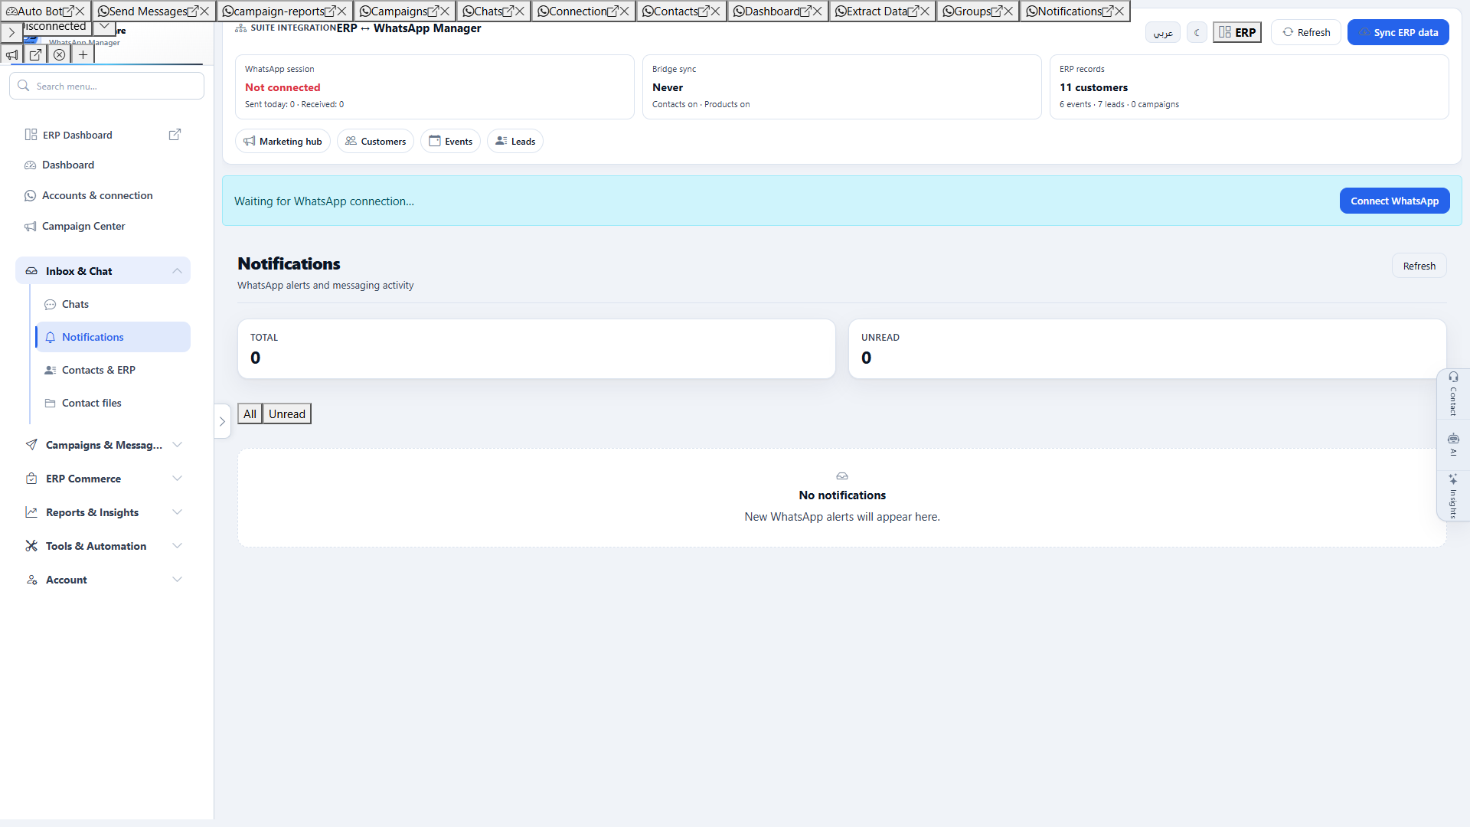Collapse the Inbox & Chat section

click(103, 270)
